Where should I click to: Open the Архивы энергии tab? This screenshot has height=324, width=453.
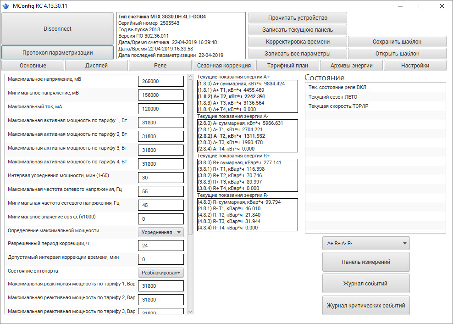(351, 66)
